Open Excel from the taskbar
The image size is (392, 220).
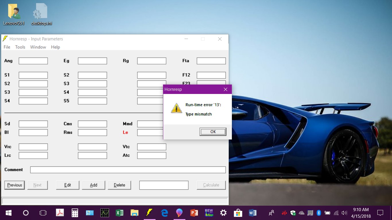pyautogui.click(x=119, y=213)
